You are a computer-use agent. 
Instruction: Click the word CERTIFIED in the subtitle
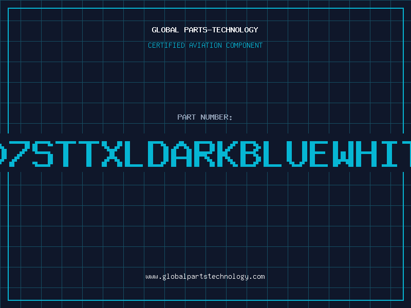tap(166, 45)
